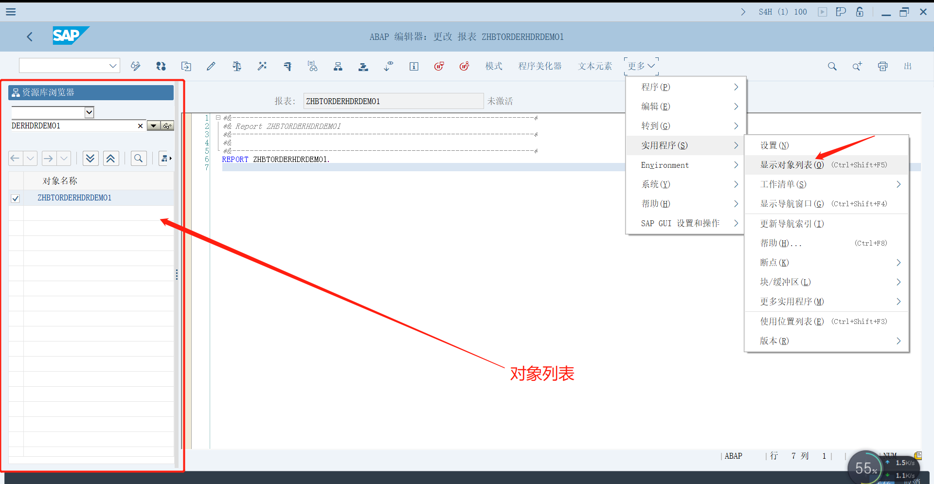Open 版本(R) submenu
This screenshot has width=934, height=484.
pyautogui.click(x=826, y=341)
